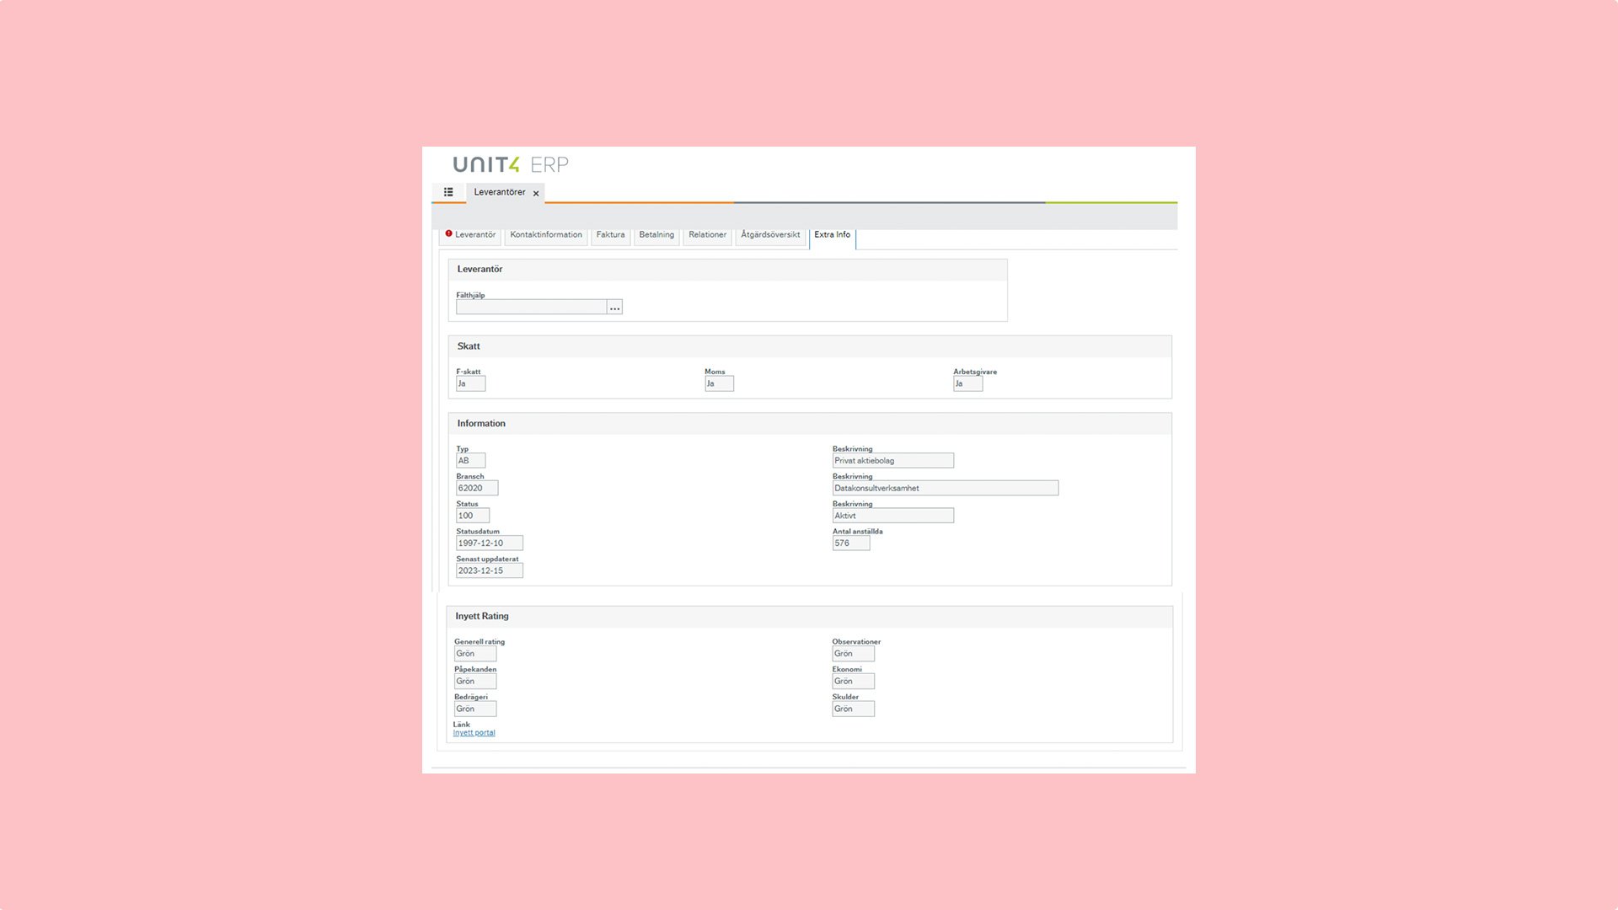
Task: Click the red warning icon on Leverantör tab
Action: (x=448, y=234)
